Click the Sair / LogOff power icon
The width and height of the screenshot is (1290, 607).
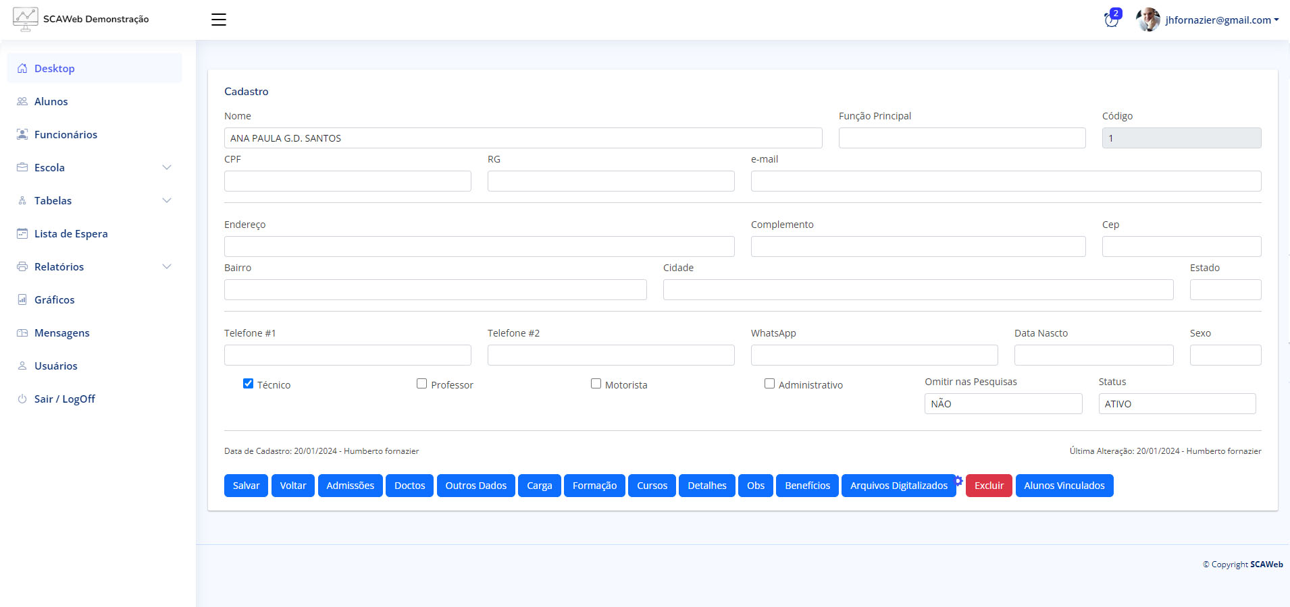coord(22,399)
